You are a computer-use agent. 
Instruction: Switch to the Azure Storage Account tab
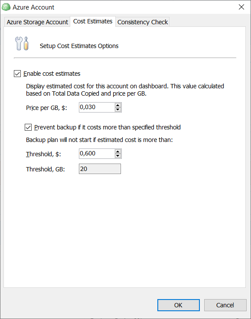click(x=37, y=22)
